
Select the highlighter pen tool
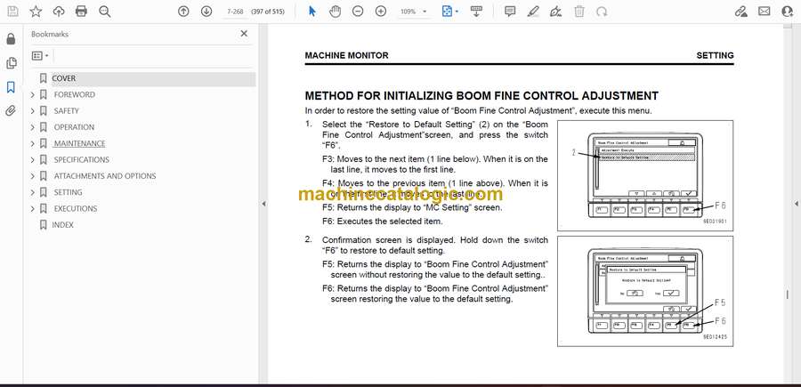coord(533,12)
